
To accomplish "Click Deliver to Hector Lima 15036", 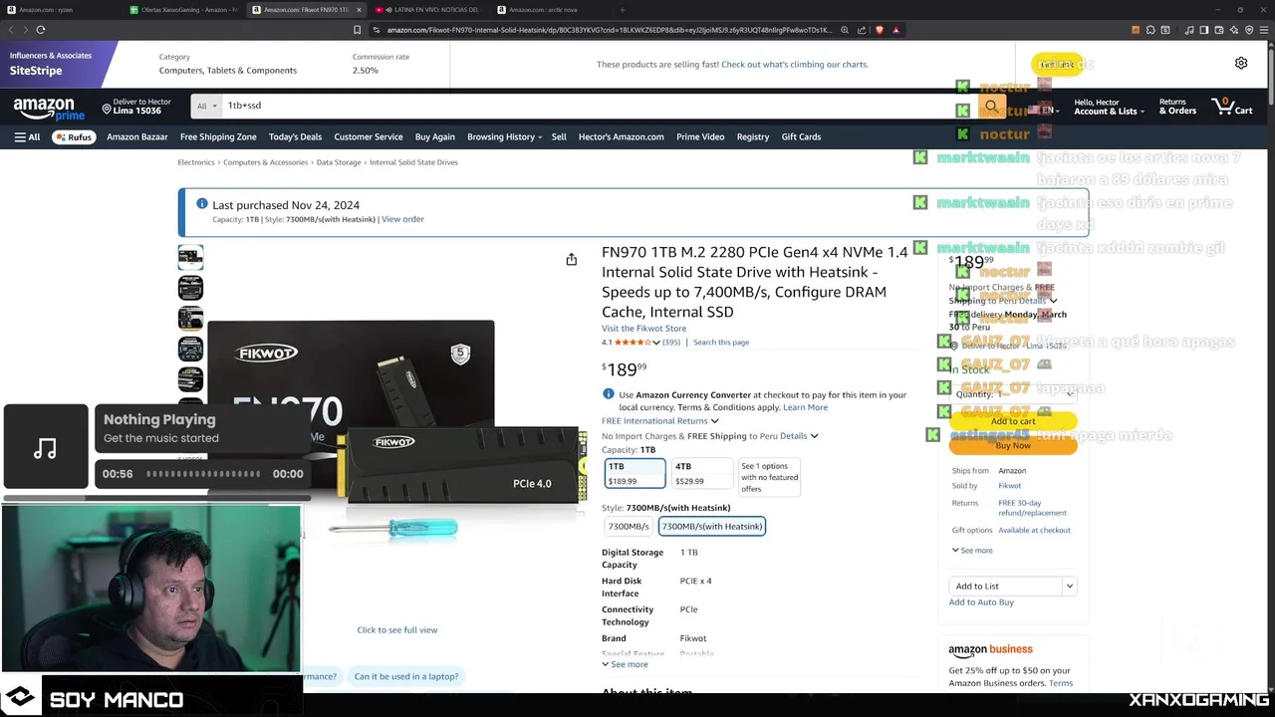I will coord(136,107).
